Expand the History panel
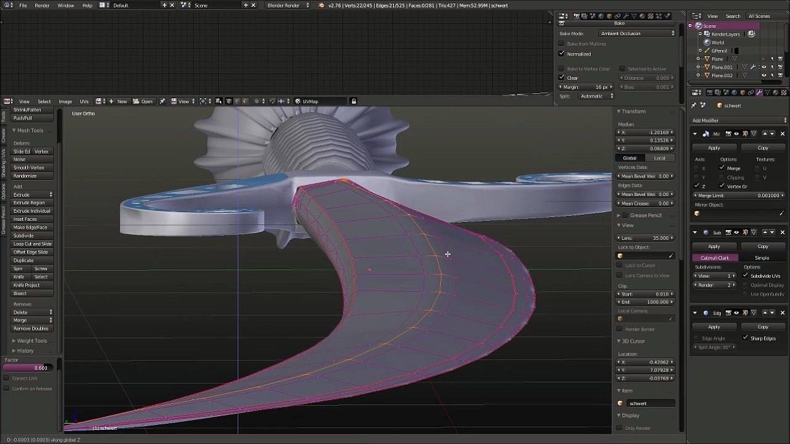Image resolution: width=790 pixels, height=444 pixels. click(14, 351)
